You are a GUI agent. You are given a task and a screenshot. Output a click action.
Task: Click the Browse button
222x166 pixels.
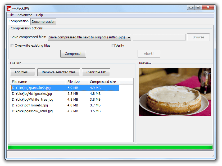click(x=198, y=37)
